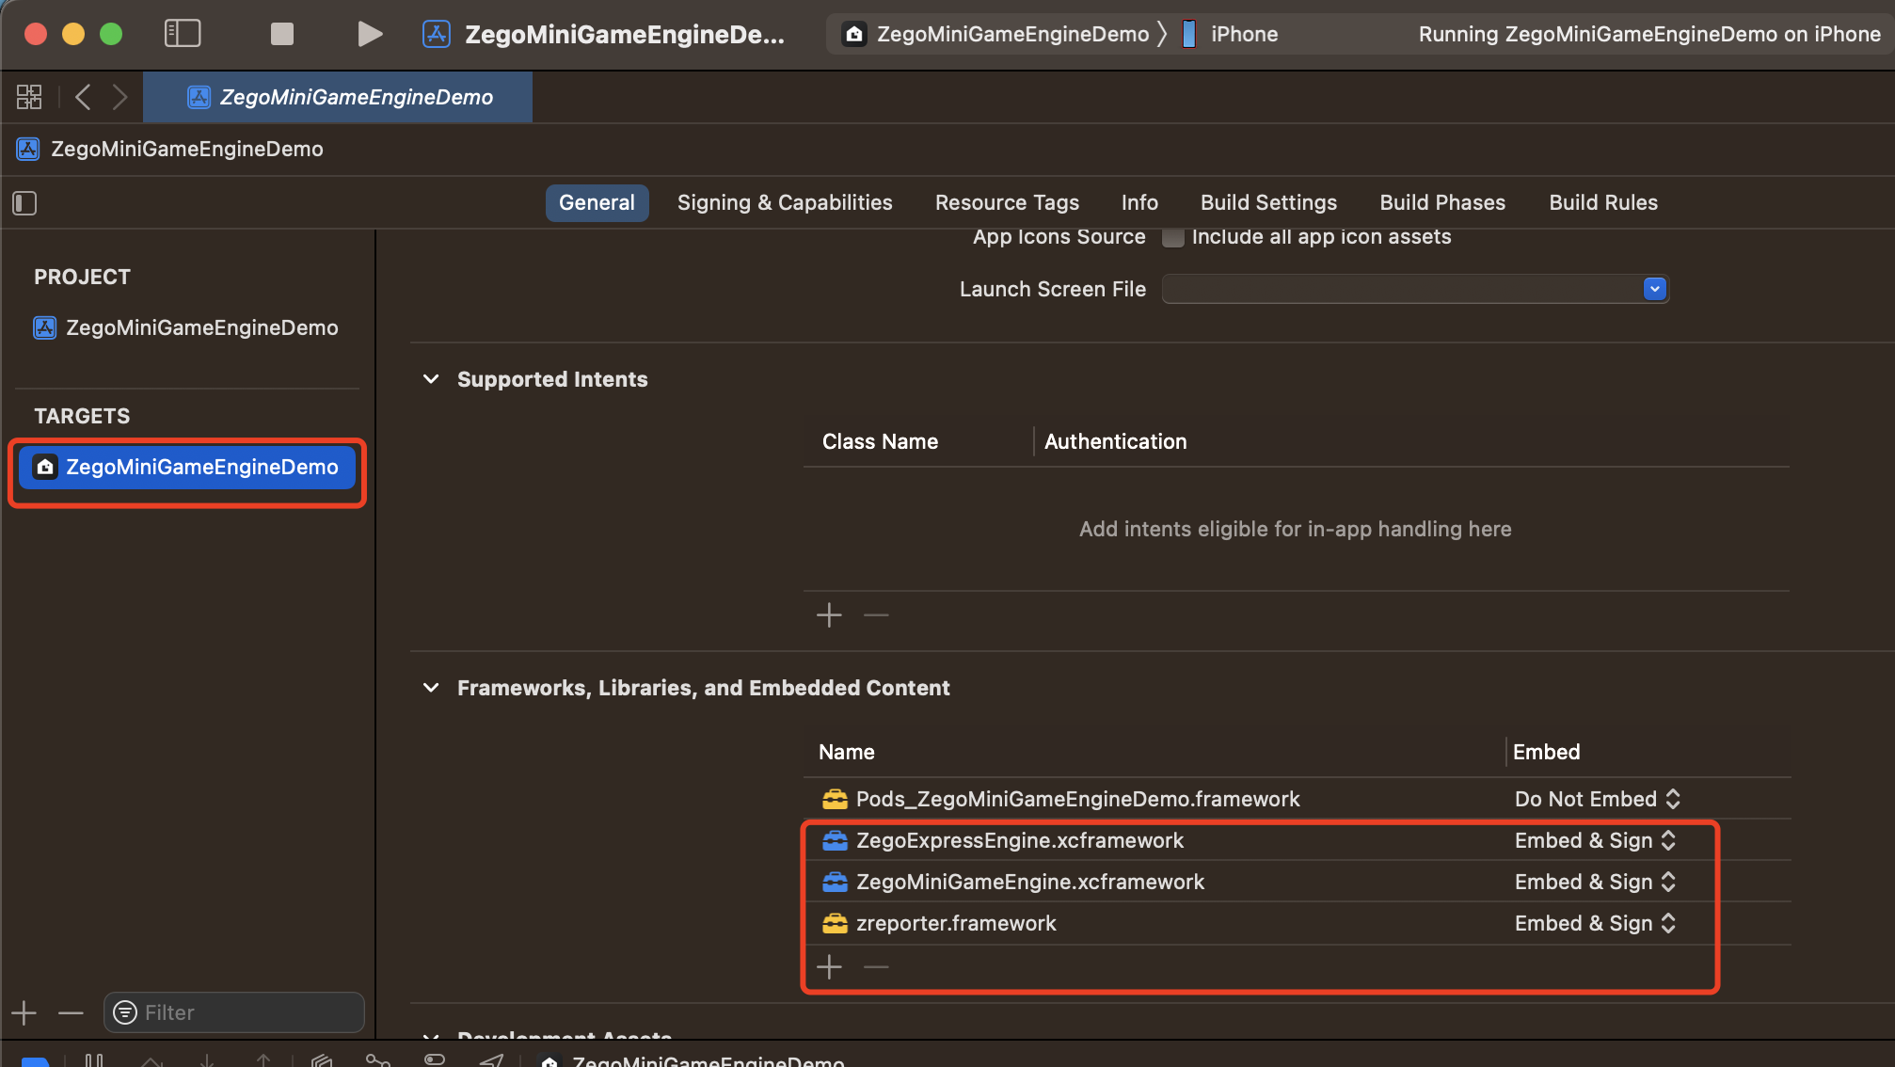The image size is (1895, 1067).
Task: Click the Embed column header
Action: click(x=1546, y=752)
